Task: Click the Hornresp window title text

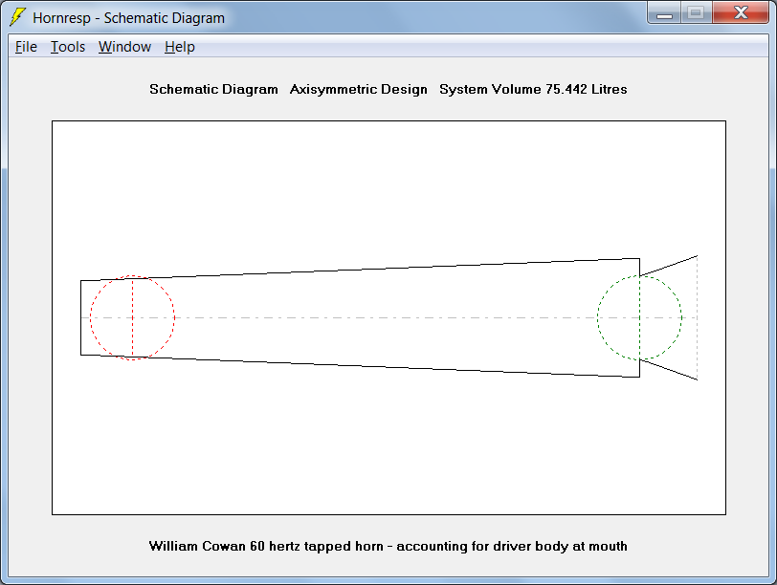Action: coord(129,18)
